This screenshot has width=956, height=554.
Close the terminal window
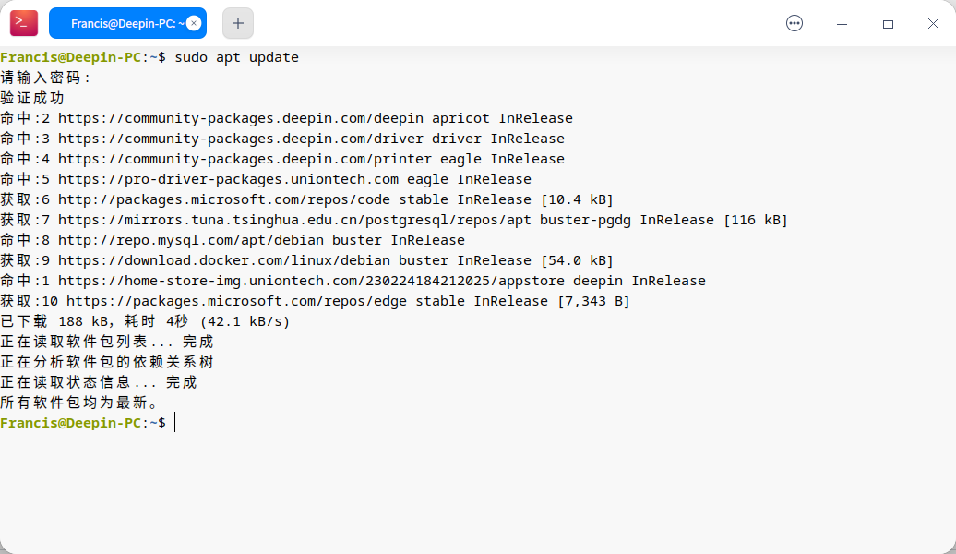tap(933, 23)
